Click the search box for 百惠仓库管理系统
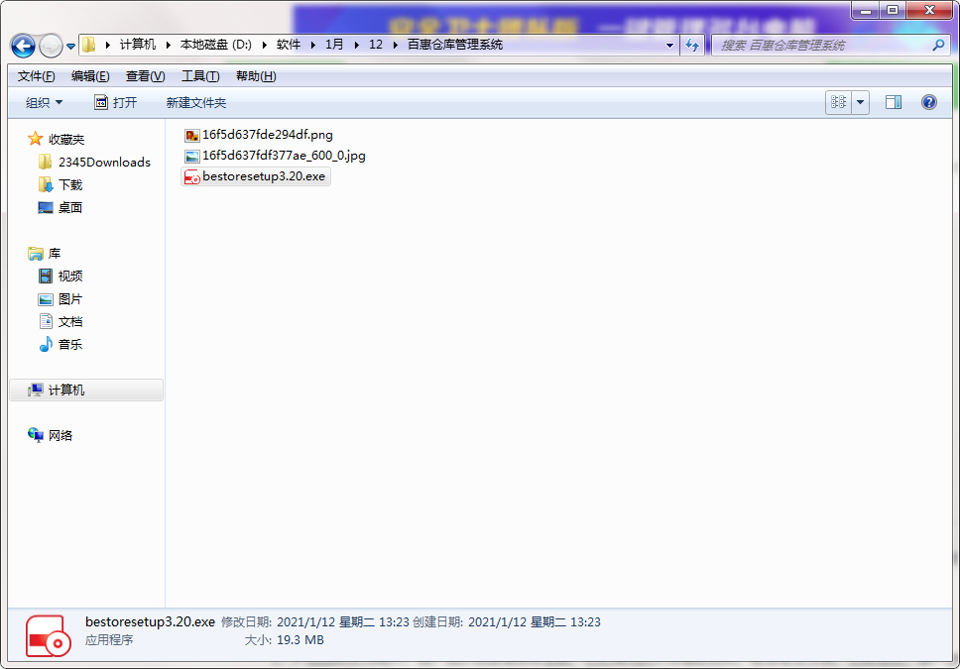Image resolution: width=960 pixels, height=669 pixels. coord(821,46)
